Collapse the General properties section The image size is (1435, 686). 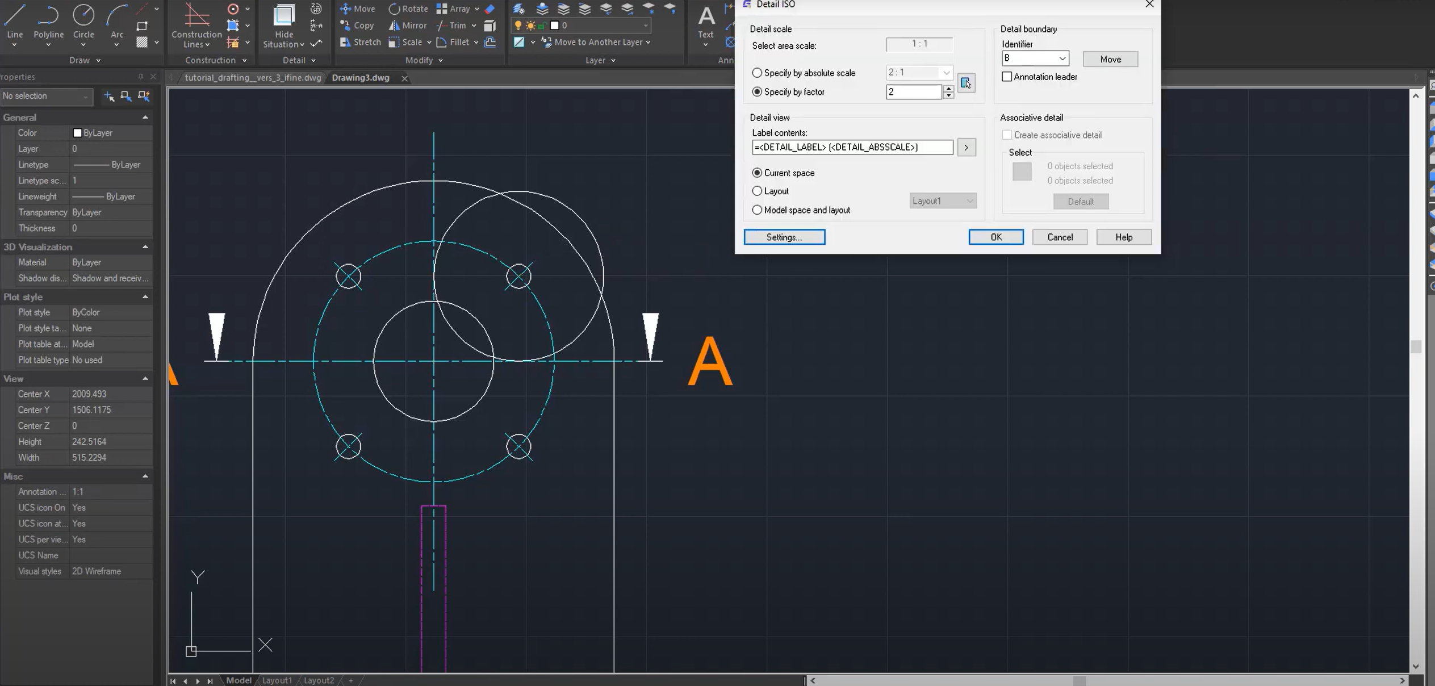click(x=145, y=117)
